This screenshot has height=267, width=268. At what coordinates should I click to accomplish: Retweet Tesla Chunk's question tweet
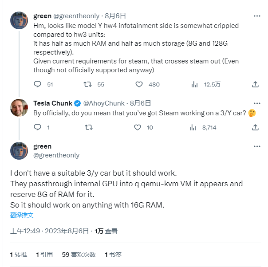pyautogui.click(x=89, y=127)
